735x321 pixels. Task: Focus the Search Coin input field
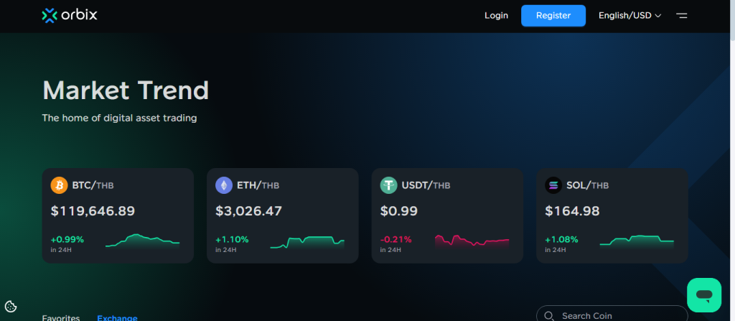pos(617,316)
